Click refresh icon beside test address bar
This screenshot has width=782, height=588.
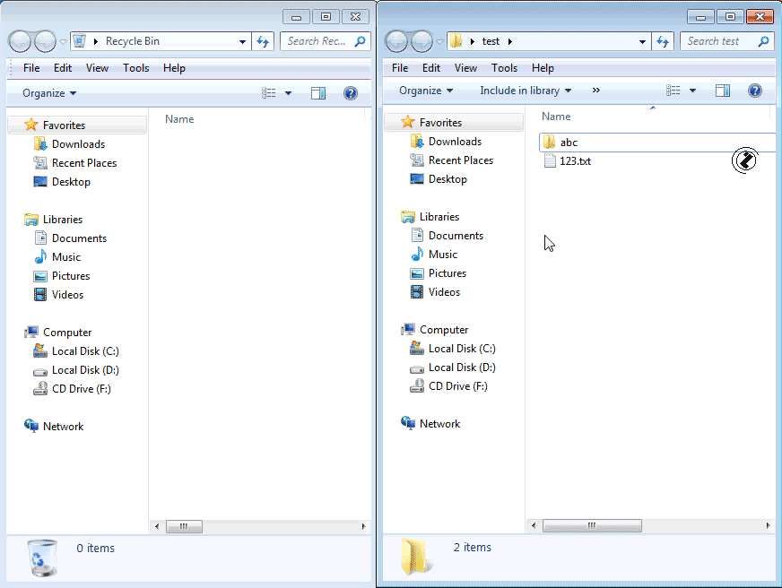tap(664, 41)
